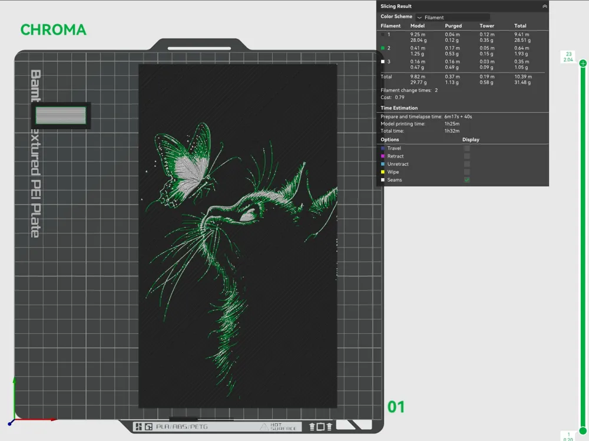Click the 0.47 g model value
This screenshot has width=589, height=441.
click(417, 67)
